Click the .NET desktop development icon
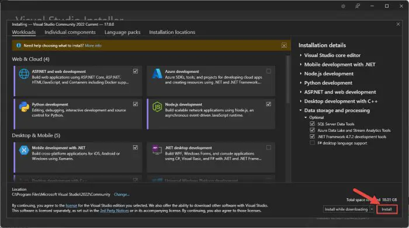Image resolution: width=409 pixels, height=228 pixels. [157, 150]
